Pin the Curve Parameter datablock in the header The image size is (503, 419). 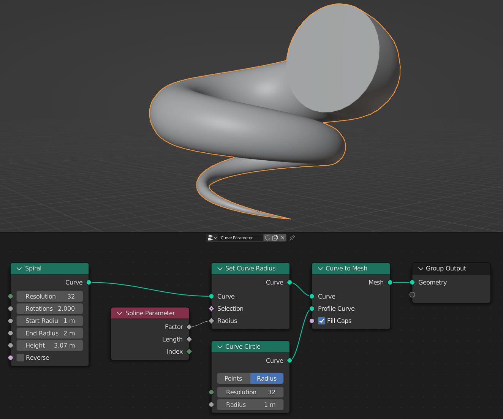(x=292, y=237)
